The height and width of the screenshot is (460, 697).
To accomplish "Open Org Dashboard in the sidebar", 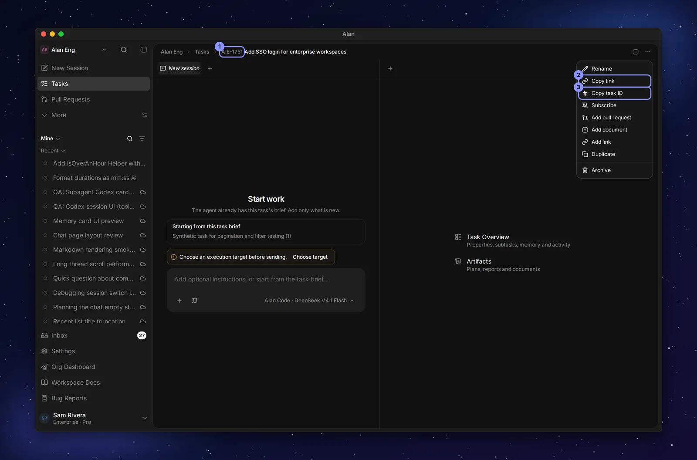I will (x=94, y=367).
